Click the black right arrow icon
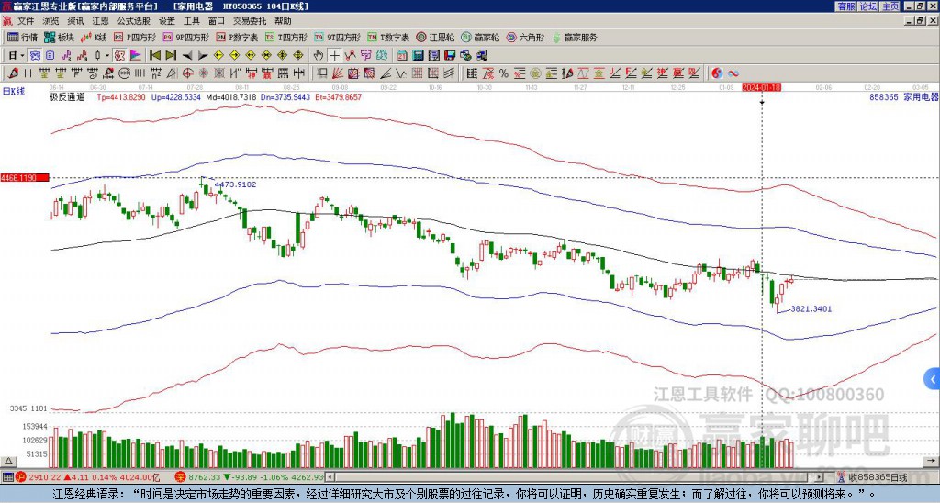 coord(203,56)
